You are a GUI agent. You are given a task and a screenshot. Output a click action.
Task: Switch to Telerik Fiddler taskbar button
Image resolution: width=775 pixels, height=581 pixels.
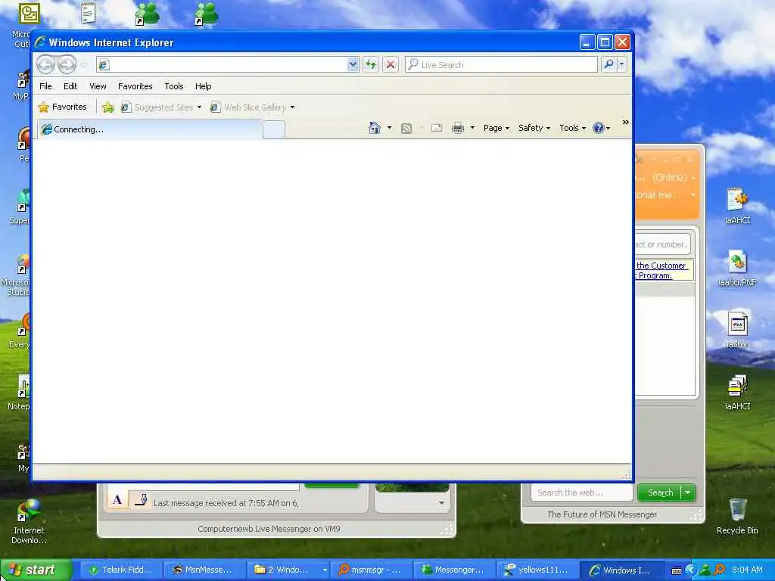coord(120,570)
